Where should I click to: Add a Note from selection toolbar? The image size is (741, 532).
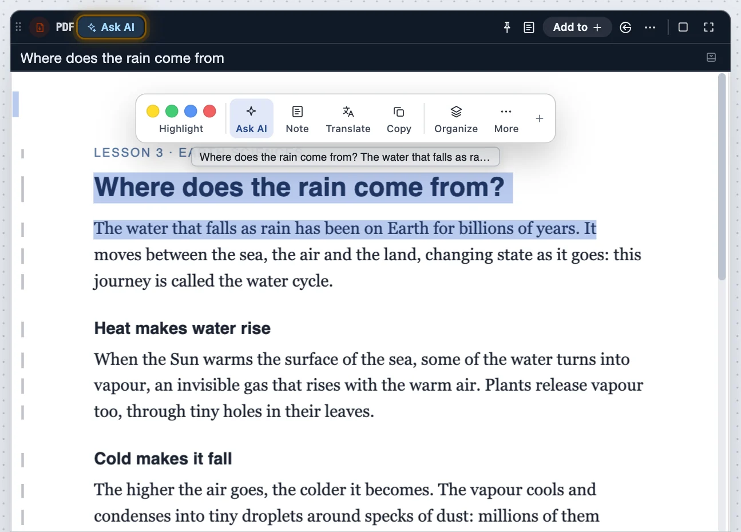(x=297, y=118)
